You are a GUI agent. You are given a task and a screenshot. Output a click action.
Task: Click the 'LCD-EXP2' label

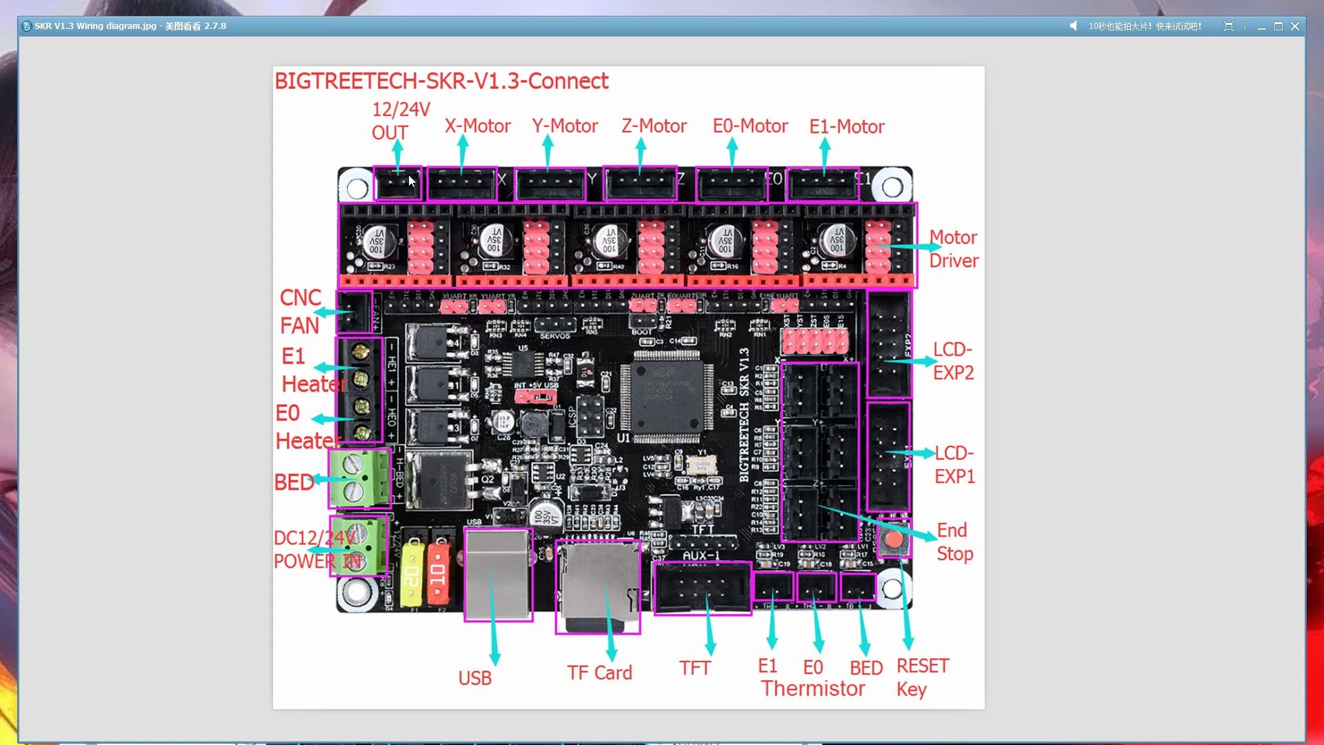954,361
